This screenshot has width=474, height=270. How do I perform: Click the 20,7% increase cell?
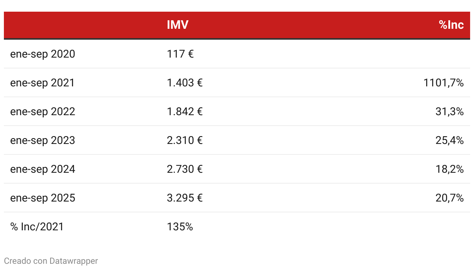click(450, 198)
